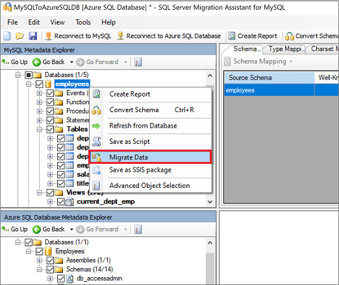The width and height of the screenshot is (339, 285).
Task: Click the Schema Mapping document icon
Action: (x=227, y=62)
